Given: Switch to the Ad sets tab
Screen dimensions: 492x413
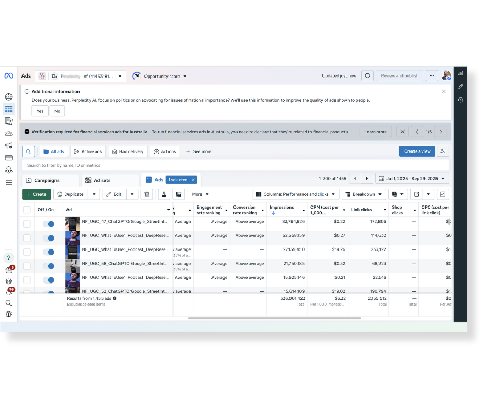Looking at the screenshot, I should coord(110,180).
